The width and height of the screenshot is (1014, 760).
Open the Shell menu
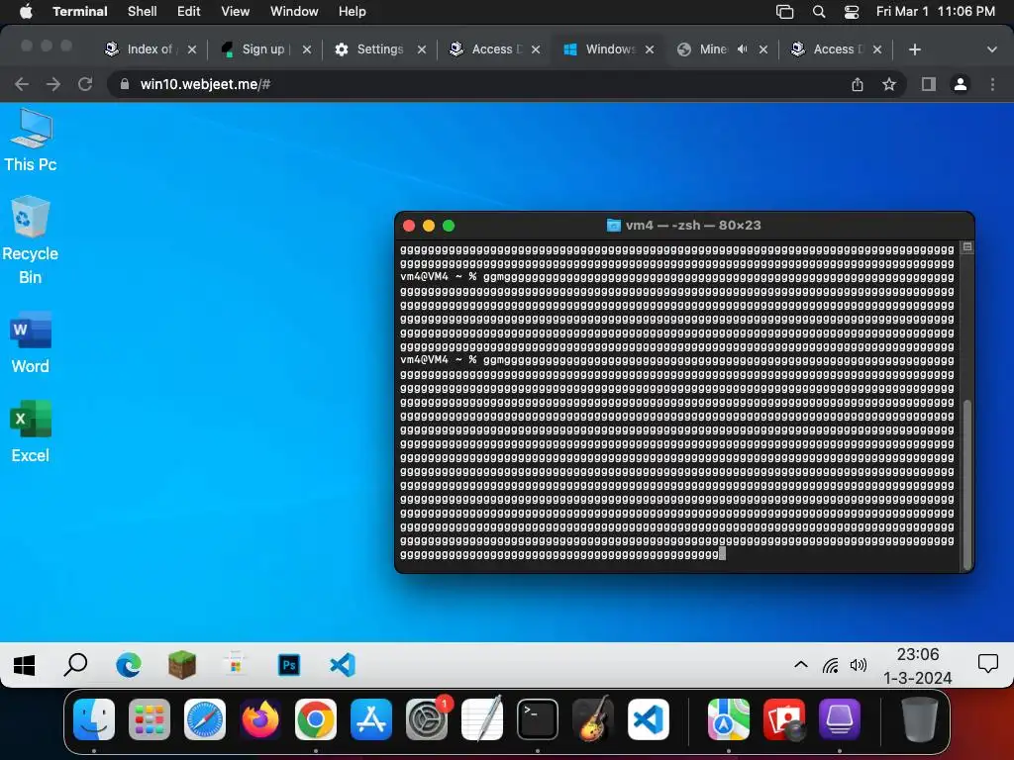tap(143, 12)
